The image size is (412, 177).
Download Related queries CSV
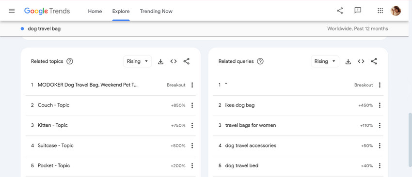(348, 61)
